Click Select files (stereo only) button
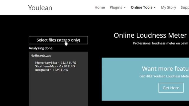 coord(58,40)
